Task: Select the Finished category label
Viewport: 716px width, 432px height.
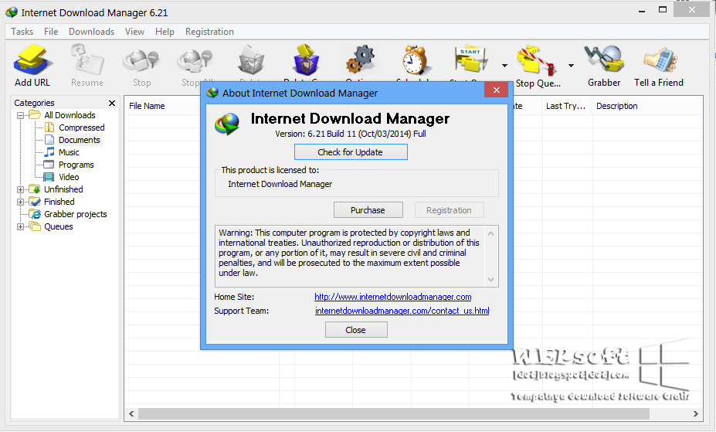Action: (59, 202)
